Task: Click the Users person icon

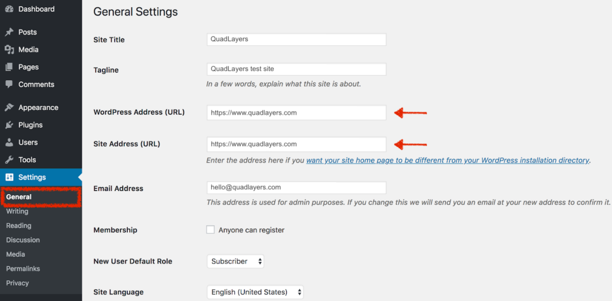Action: (x=10, y=142)
